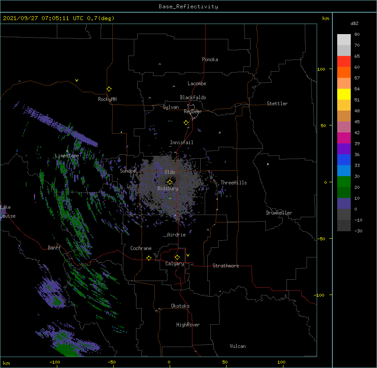Click the -50 tick on the vertical axis
This screenshot has width=377, height=368.
click(321, 239)
